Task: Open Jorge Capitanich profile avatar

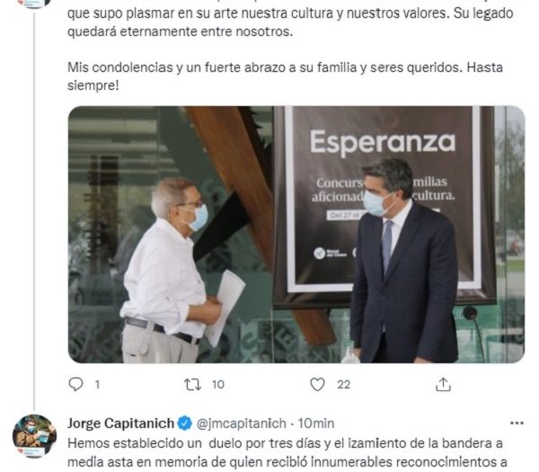Action: click(x=34, y=436)
